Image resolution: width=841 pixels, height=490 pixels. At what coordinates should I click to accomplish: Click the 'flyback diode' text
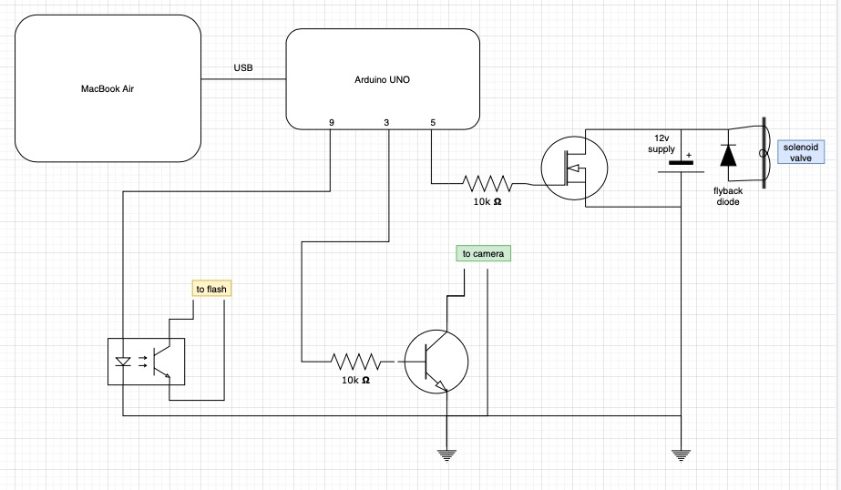pos(728,196)
